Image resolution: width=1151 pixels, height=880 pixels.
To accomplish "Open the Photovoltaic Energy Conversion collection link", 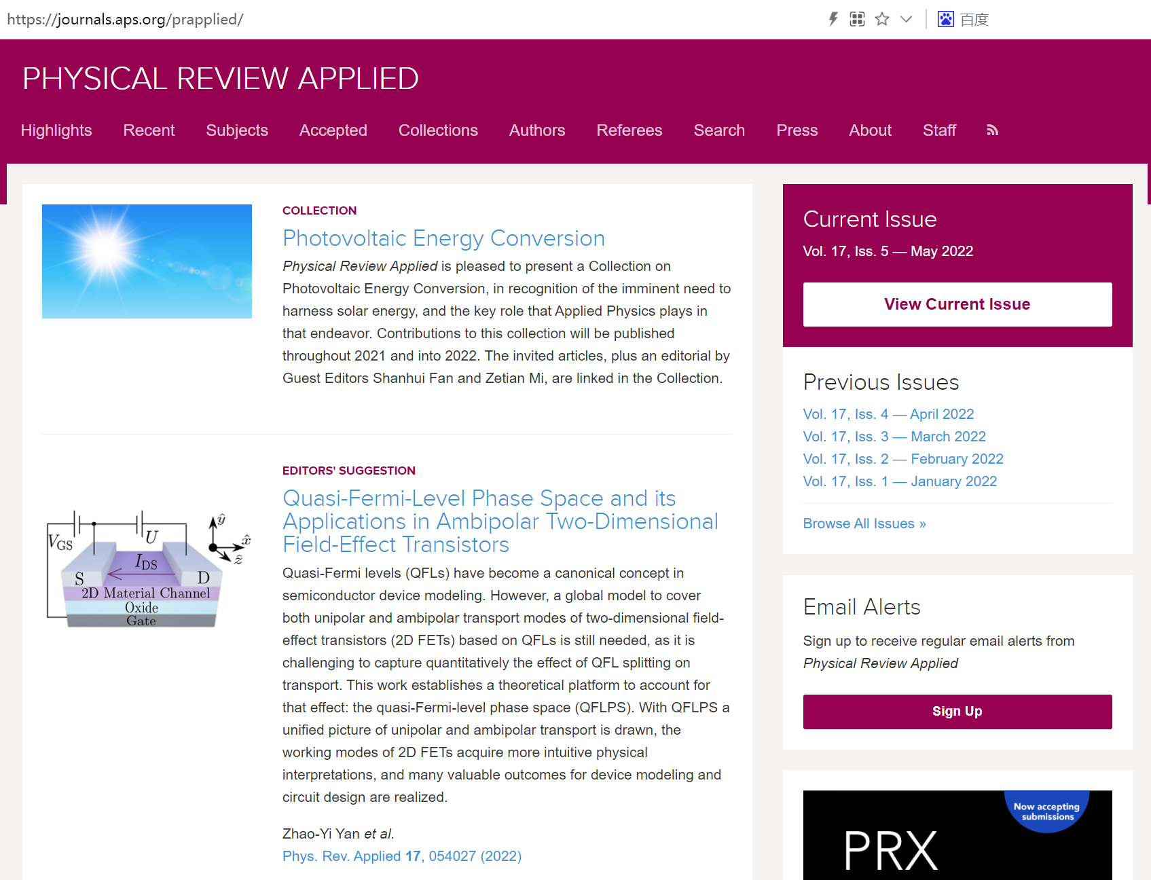I will (443, 238).
